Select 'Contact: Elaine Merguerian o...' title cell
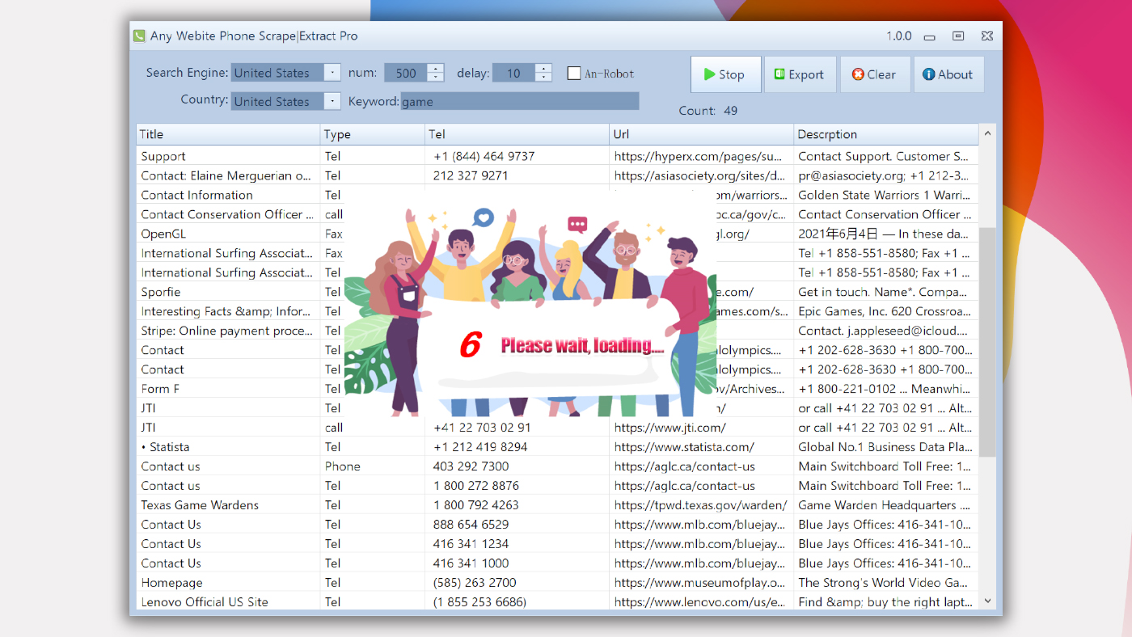The width and height of the screenshot is (1132, 637). [228, 175]
